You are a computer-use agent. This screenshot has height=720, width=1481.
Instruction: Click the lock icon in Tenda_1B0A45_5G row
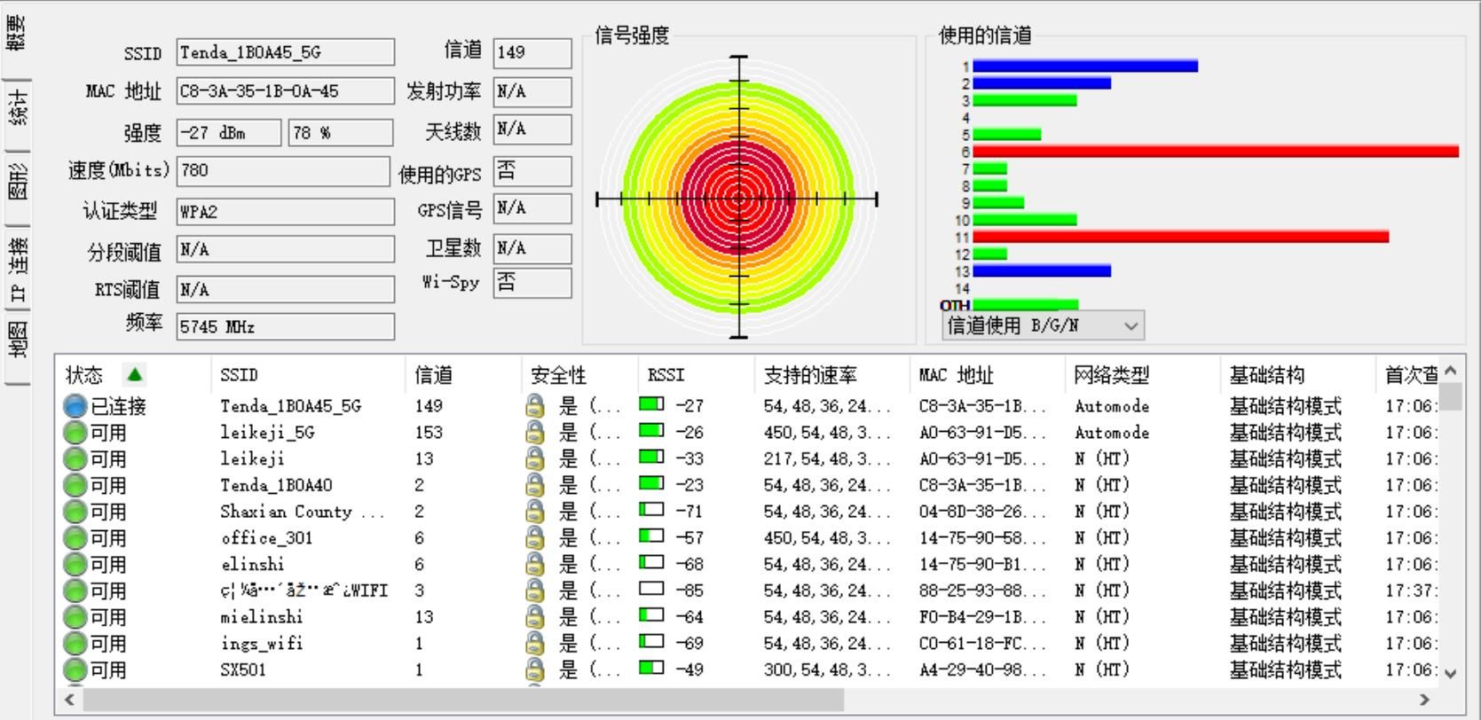coord(534,406)
